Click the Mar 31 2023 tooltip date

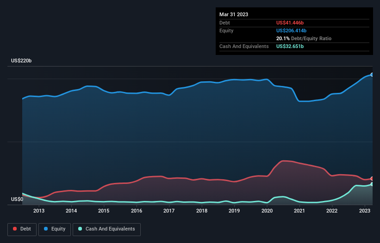coord(234,14)
